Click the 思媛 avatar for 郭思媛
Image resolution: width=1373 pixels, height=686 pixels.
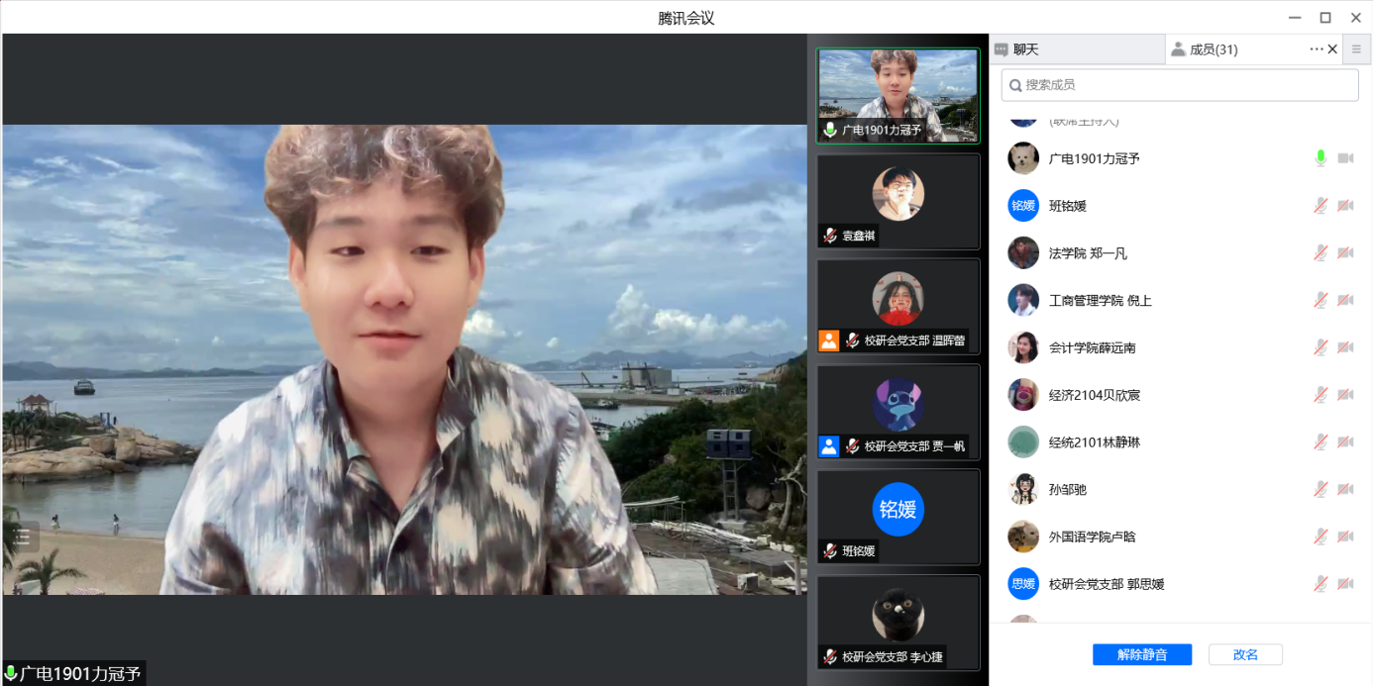coord(1022,584)
